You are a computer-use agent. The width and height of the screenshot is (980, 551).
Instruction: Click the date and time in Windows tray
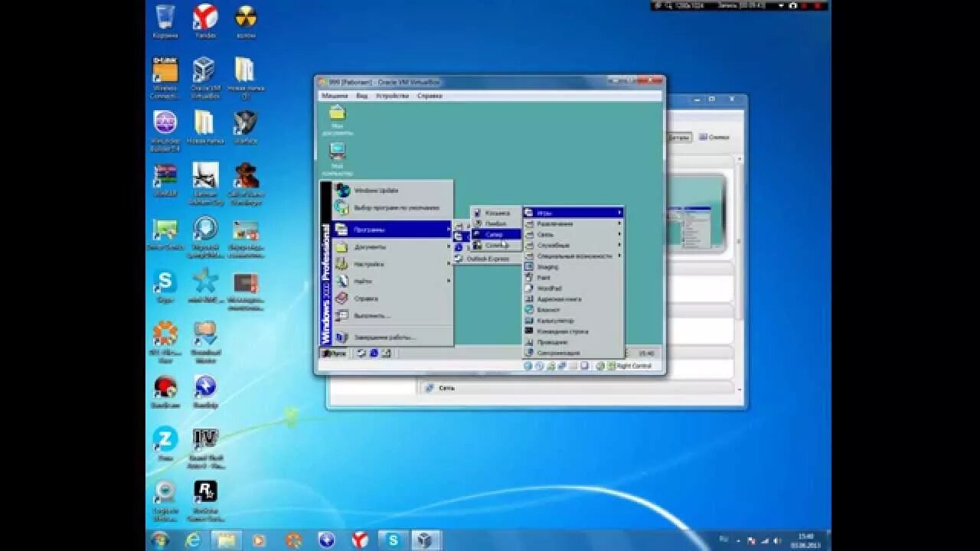pos(806,540)
